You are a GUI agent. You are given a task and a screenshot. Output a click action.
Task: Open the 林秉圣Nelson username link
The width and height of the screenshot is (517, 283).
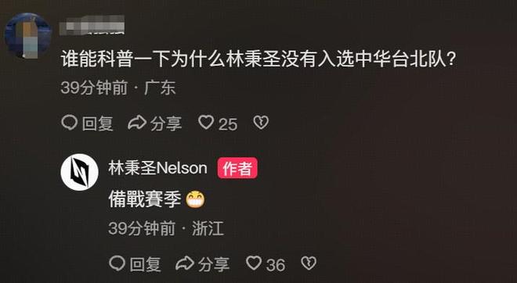point(157,168)
